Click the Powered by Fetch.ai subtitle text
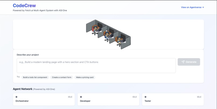 coord(40,10)
